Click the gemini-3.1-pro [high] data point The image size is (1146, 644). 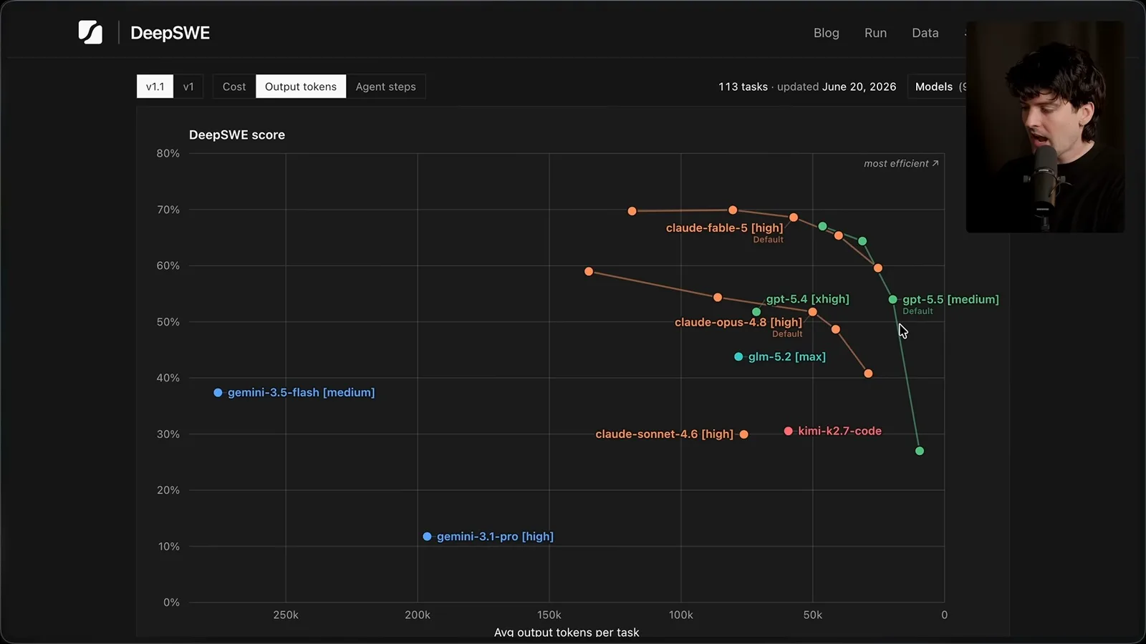pos(427,536)
